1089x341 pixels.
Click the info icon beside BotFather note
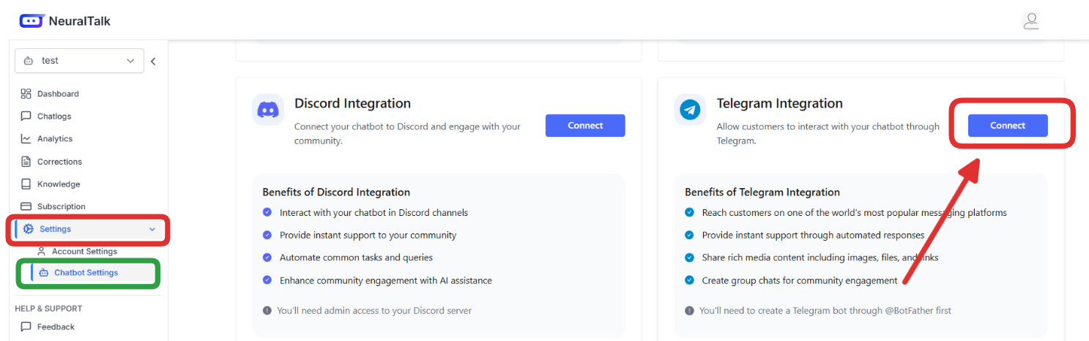tap(689, 310)
